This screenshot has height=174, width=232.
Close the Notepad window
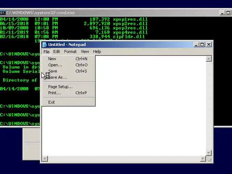pyautogui.click(x=209, y=45)
